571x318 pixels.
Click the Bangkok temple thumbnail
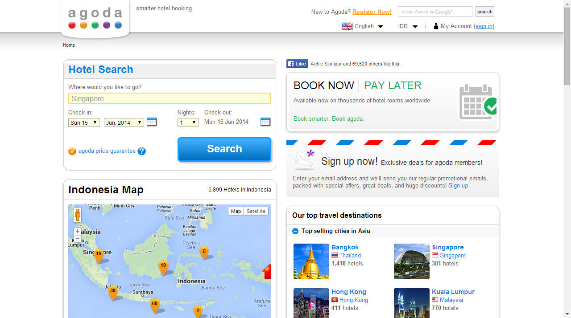pos(311,261)
